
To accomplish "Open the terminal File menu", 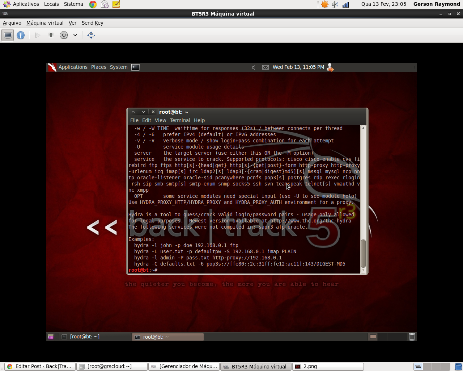I will 134,120.
